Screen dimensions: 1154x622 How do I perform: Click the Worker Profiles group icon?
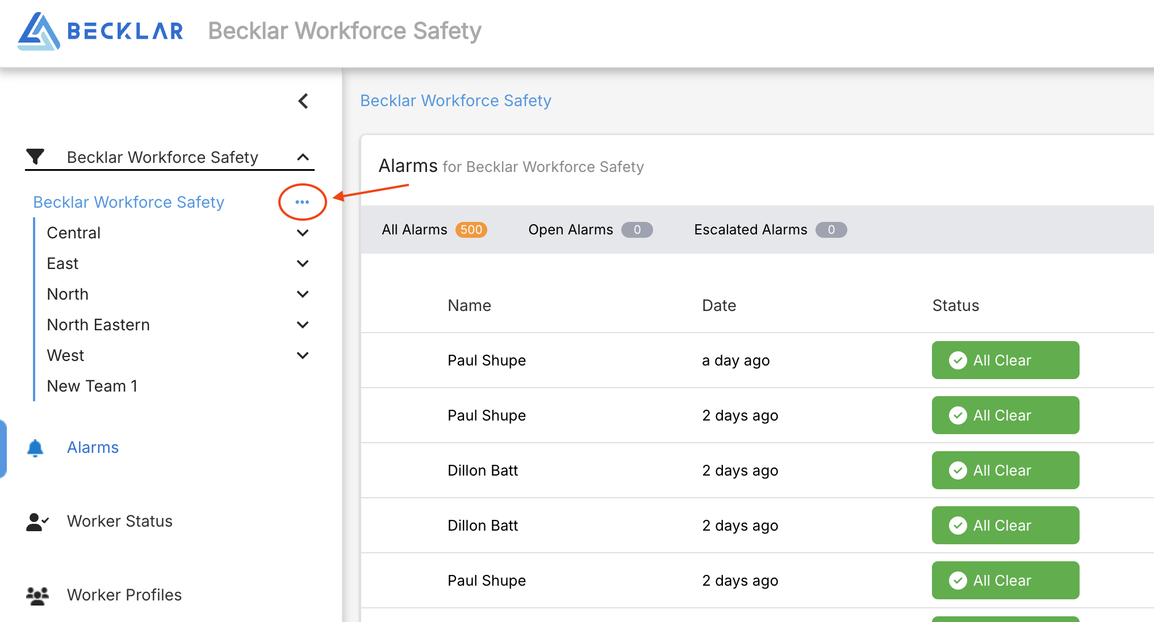pos(37,595)
